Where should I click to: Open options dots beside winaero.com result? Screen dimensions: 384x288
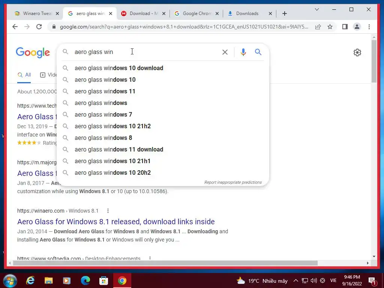tap(108, 211)
